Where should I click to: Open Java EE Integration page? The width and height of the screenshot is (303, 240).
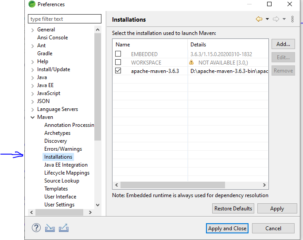click(x=66, y=165)
